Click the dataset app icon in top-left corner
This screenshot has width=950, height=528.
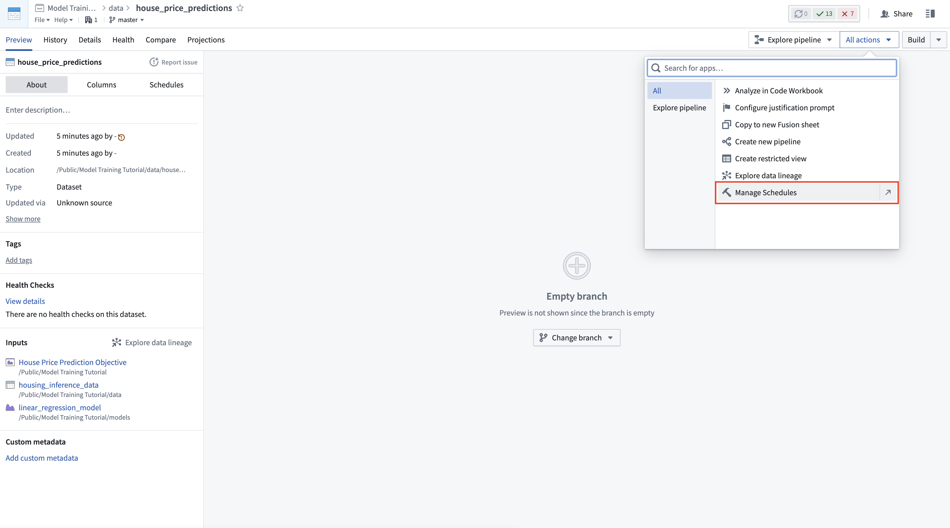(x=14, y=14)
